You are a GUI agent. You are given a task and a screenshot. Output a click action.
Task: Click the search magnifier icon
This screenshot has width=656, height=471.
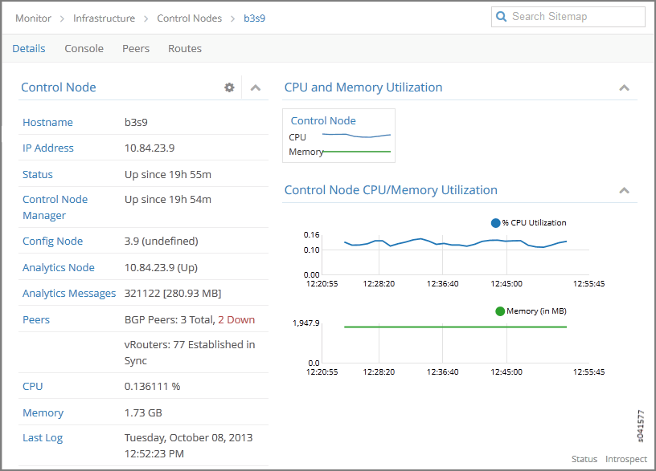(502, 17)
